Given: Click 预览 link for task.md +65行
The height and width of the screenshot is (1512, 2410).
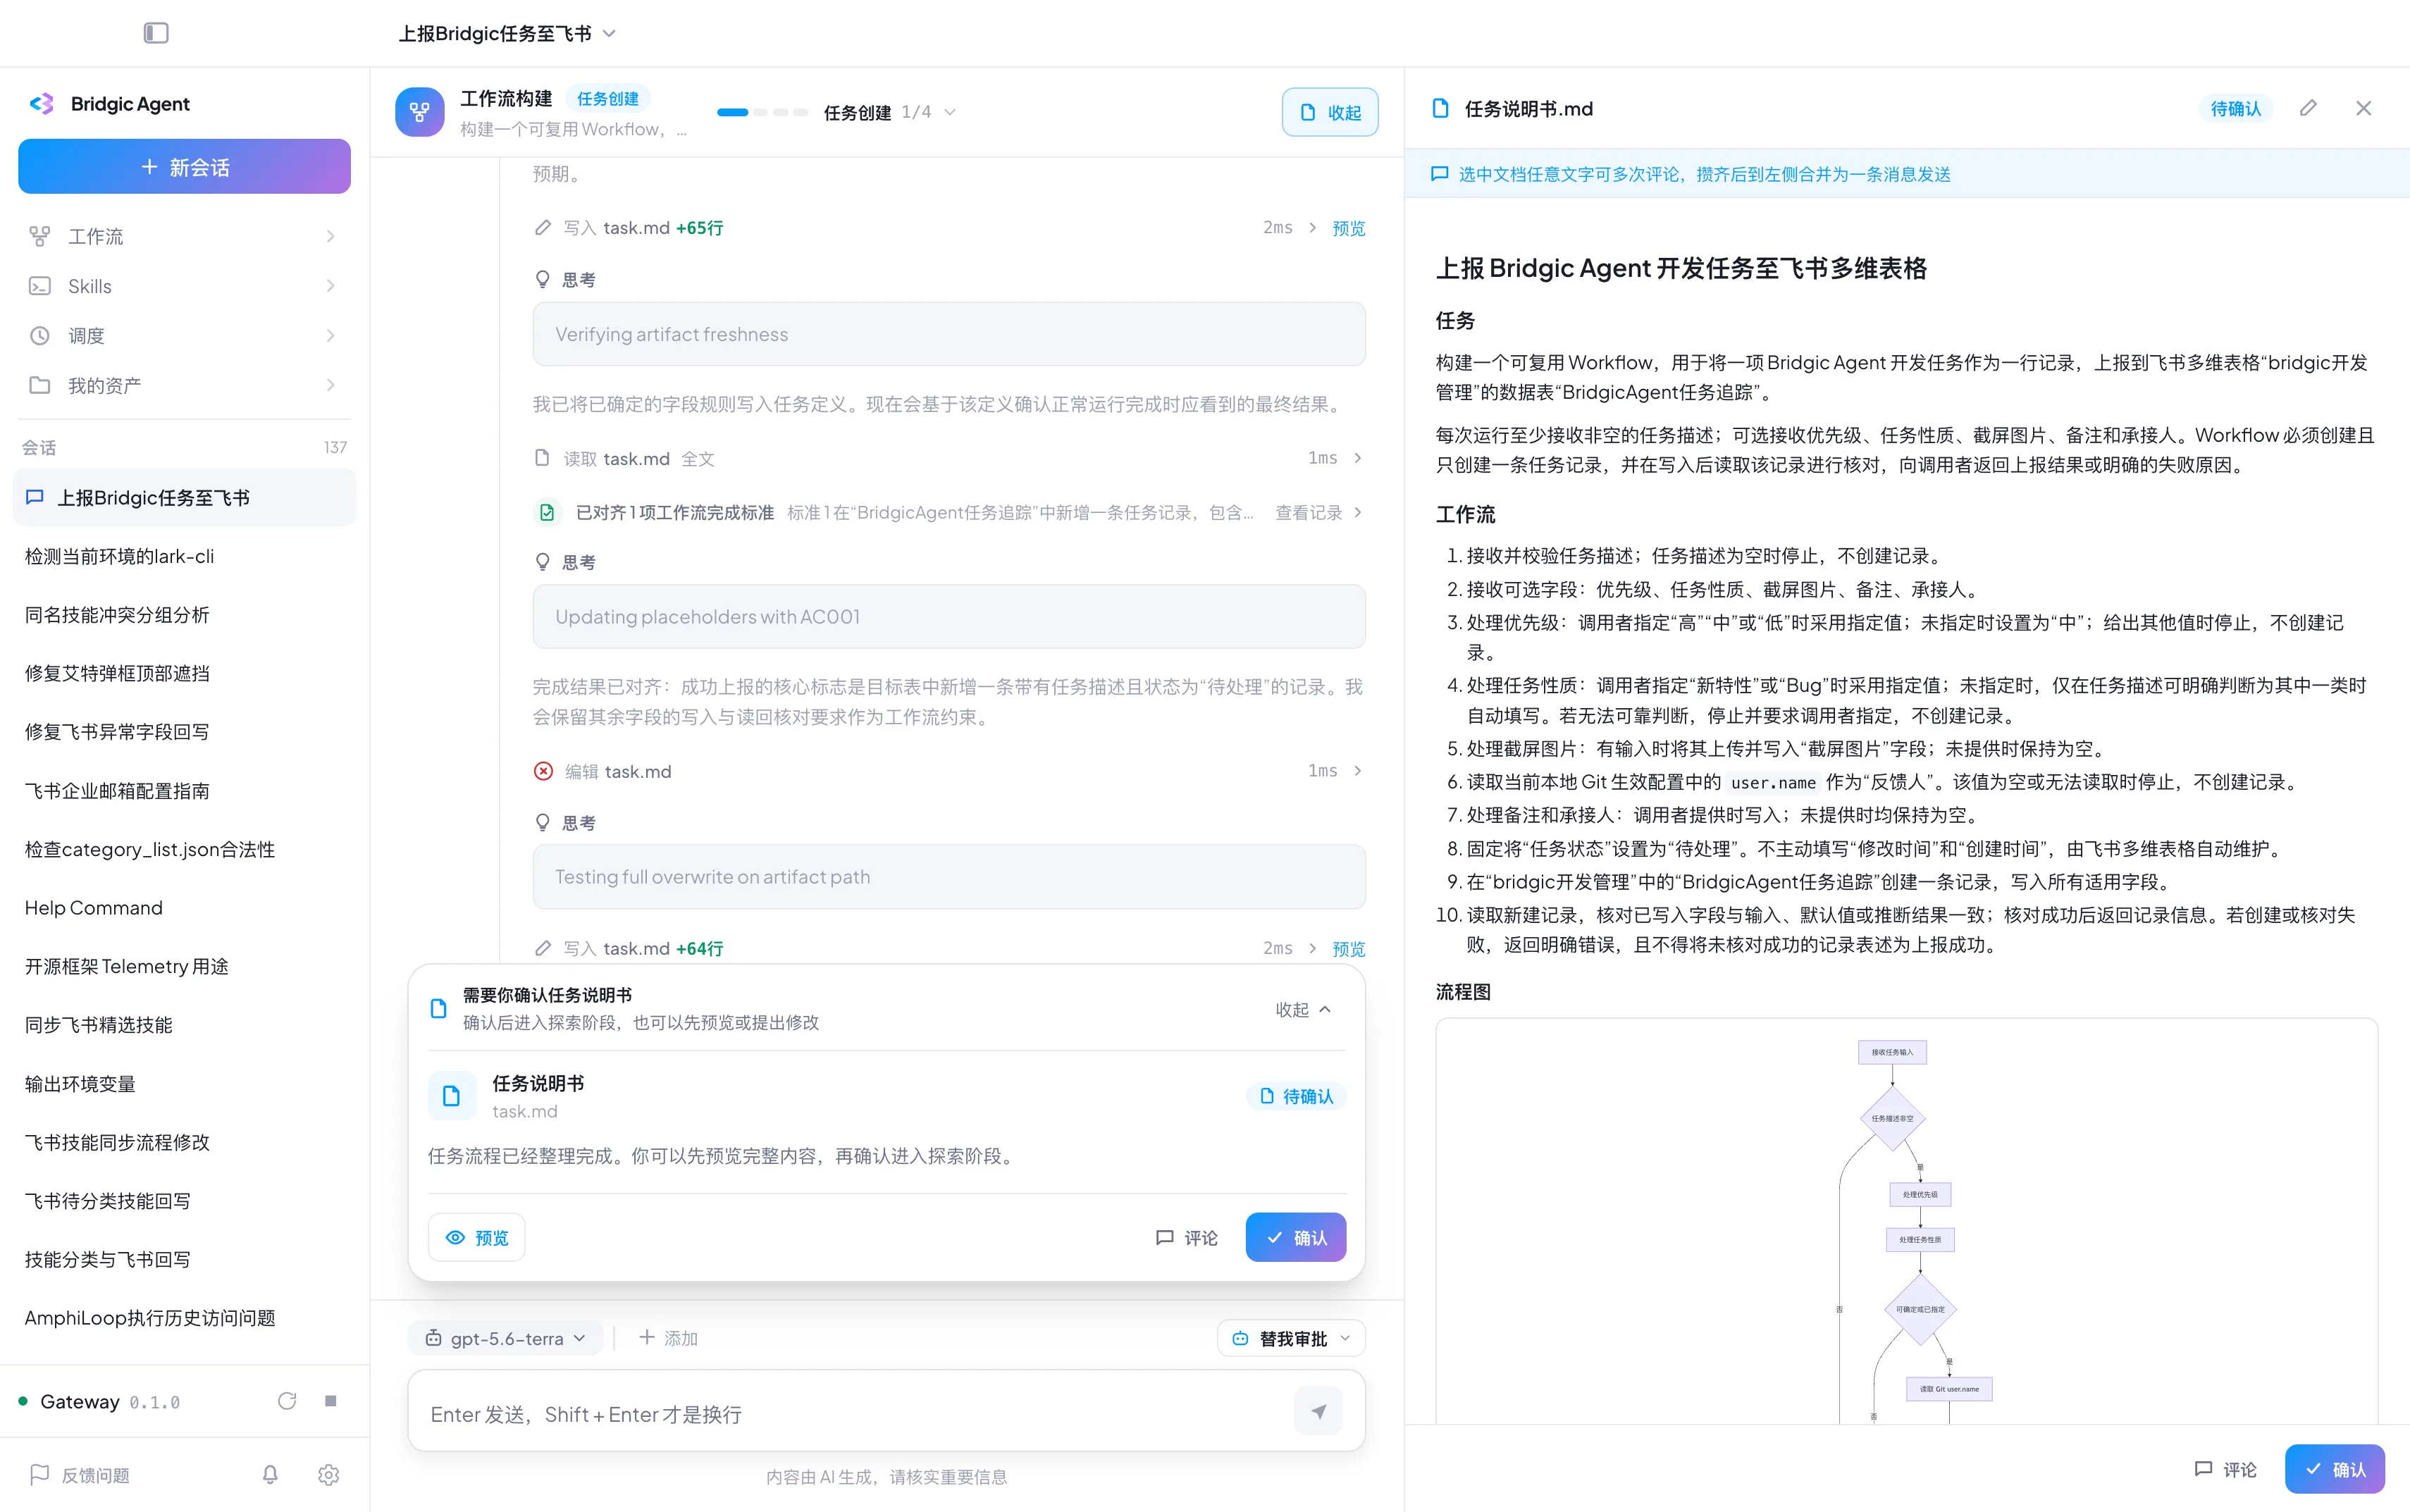Looking at the screenshot, I should pyautogui.click(x=1349, y=228).
